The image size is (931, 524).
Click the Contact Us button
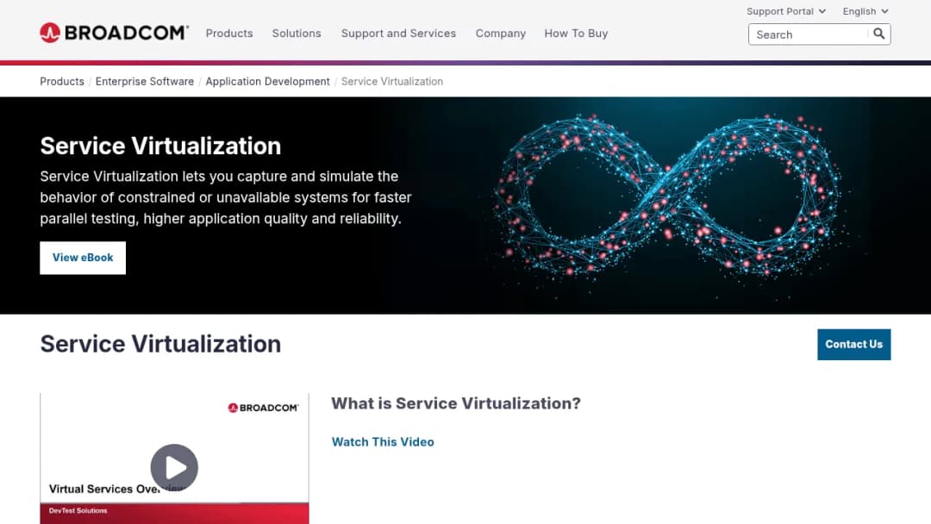(x=853, y=344)
